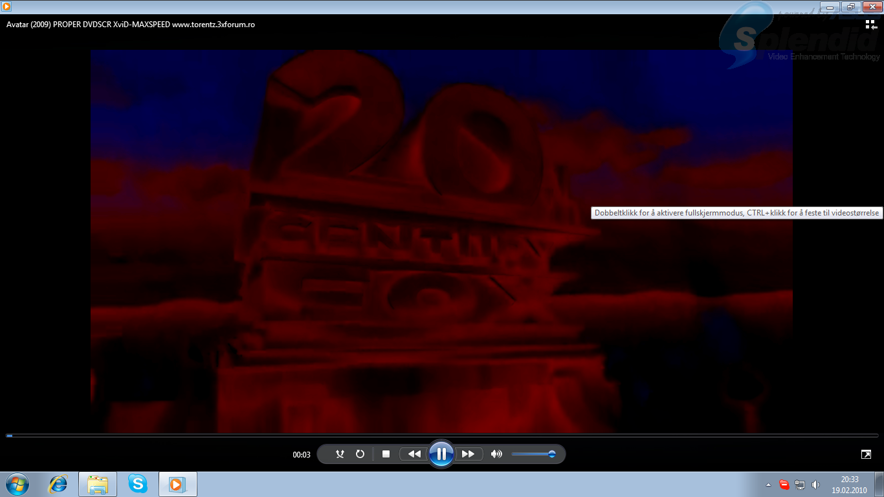
Task: Click the Stop button
Action: click(386, 454)
